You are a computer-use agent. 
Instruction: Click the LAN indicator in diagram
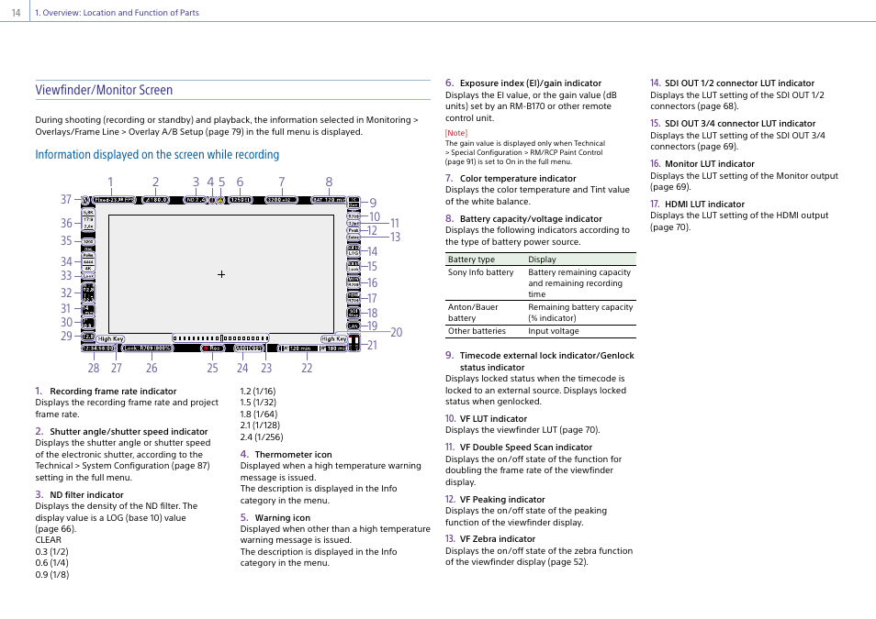(354, 326)
